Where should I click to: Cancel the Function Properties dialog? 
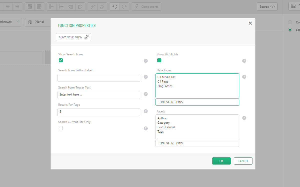[243, 161]
